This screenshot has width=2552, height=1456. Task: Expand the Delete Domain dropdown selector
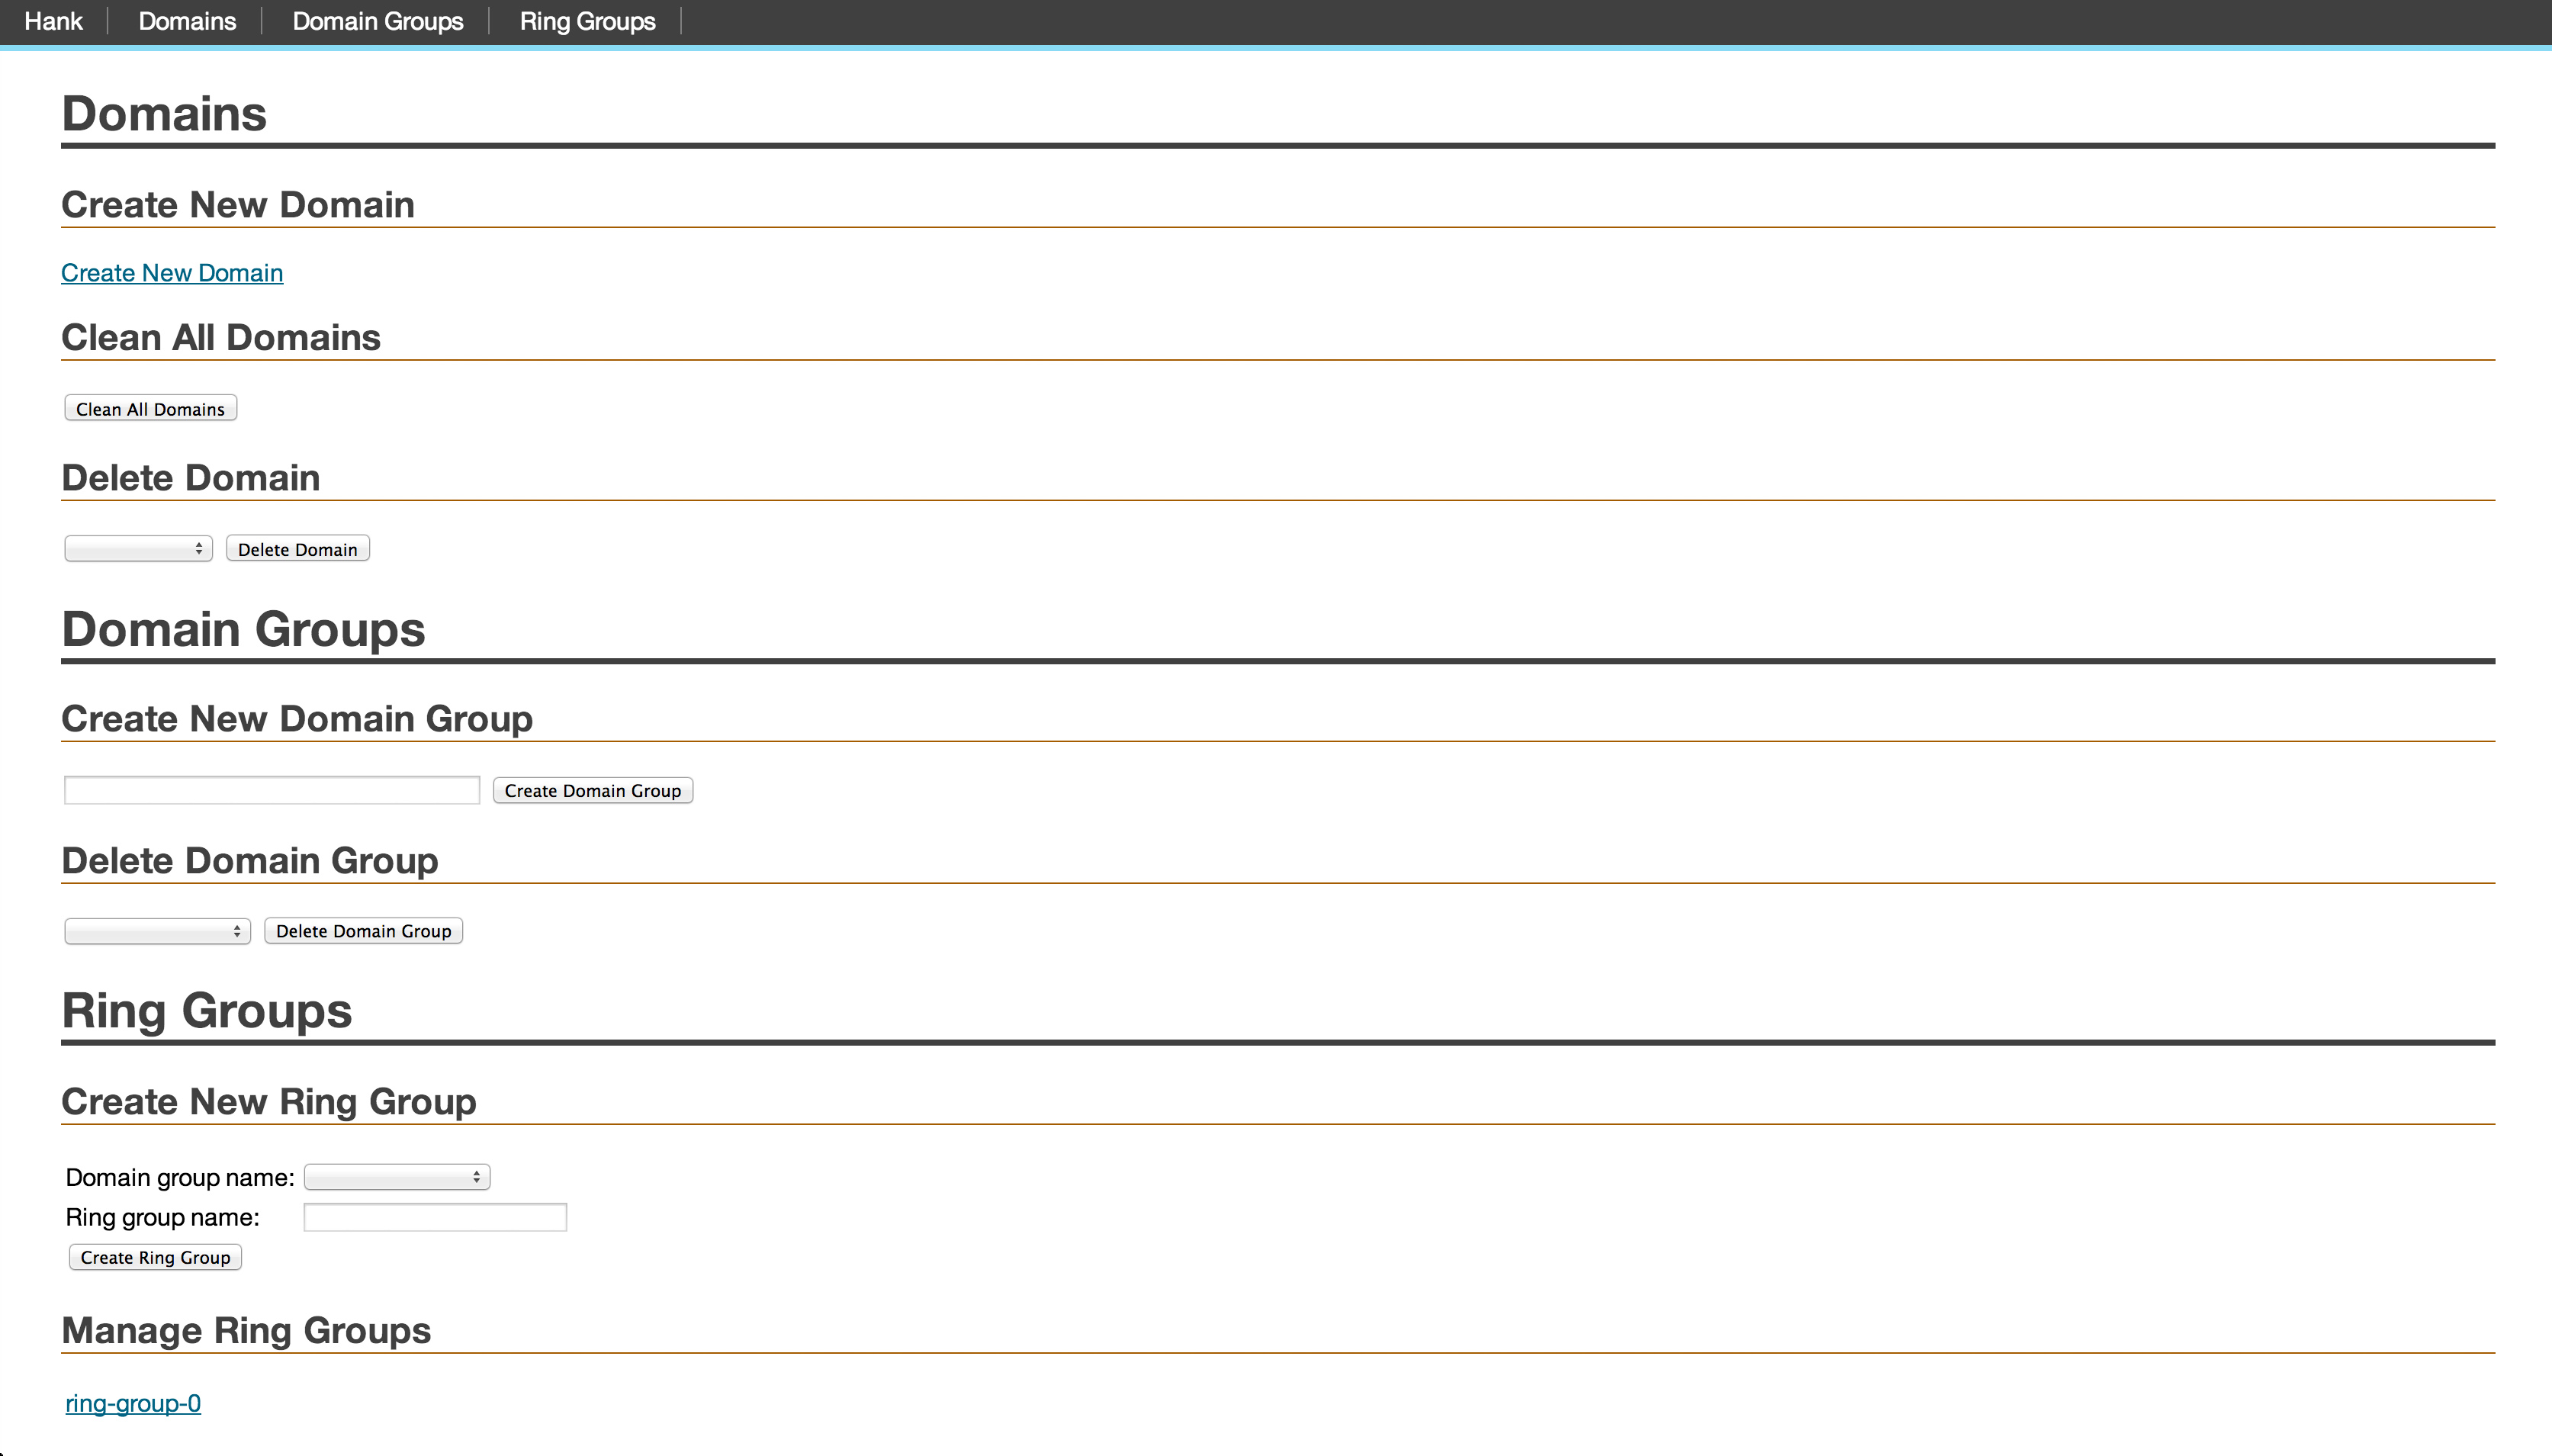(x=137, y=548)
